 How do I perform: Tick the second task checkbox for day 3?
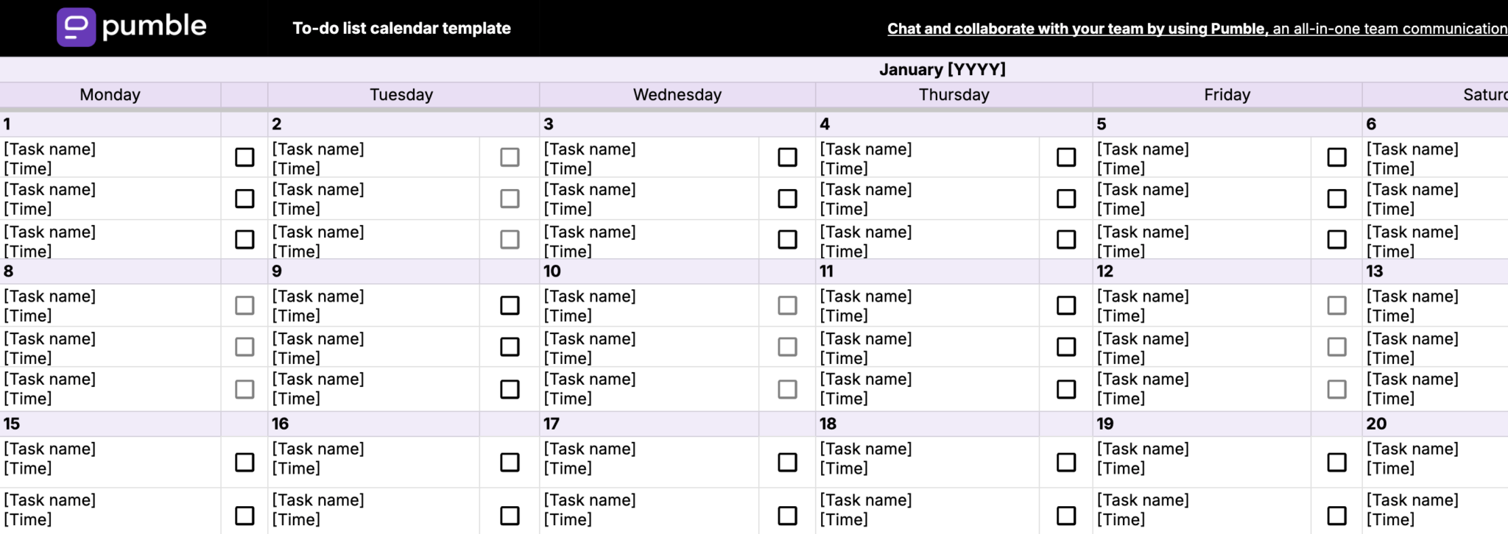coord(787,199)
